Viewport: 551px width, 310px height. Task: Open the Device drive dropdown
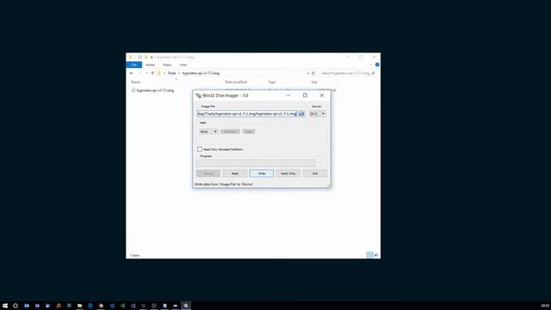(x=318, y=114)
